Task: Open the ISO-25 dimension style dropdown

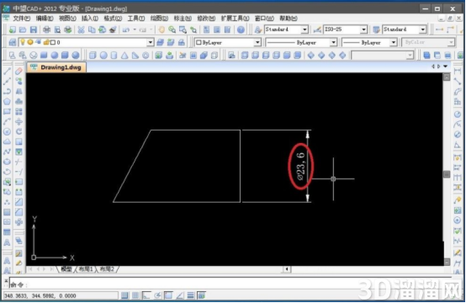Action: click(363, 29)
